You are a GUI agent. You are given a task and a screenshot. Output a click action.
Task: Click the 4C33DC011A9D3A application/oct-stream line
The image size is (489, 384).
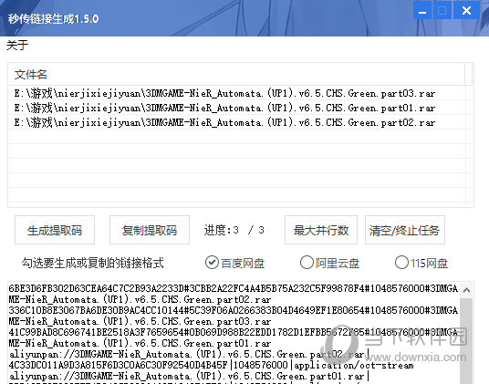tap(211, 365)
